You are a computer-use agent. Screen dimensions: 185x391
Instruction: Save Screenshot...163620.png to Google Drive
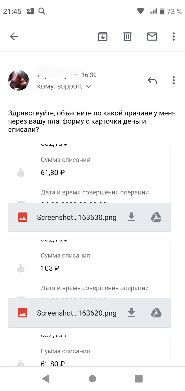pyautogui.click(x=156, y=313)
